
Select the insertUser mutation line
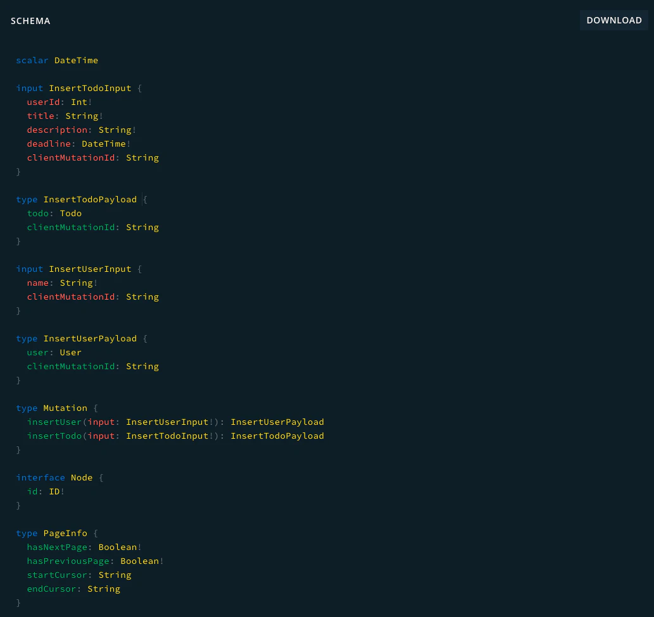(175, 422)
